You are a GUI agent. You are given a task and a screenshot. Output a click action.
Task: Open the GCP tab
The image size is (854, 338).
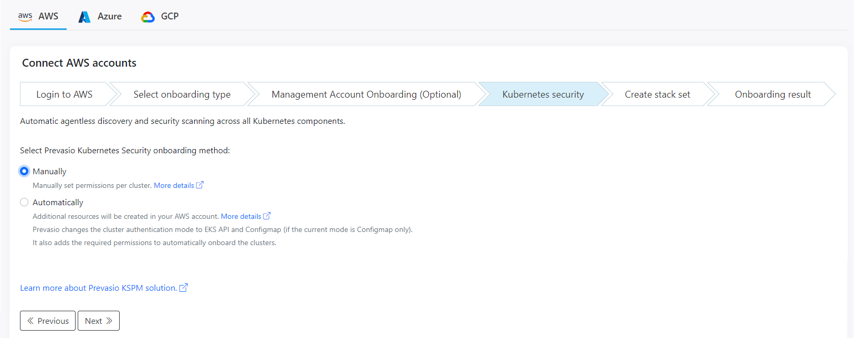[160, 16]
